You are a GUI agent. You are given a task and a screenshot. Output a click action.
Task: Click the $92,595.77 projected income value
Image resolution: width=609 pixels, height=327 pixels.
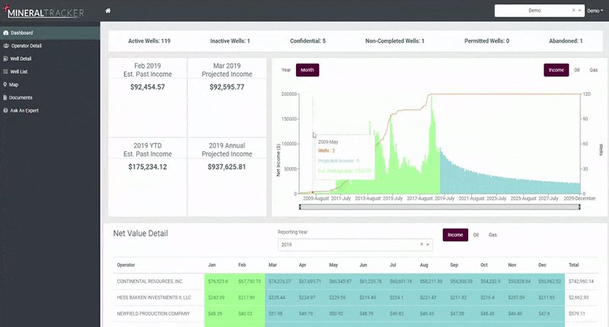tap(227, 87)
